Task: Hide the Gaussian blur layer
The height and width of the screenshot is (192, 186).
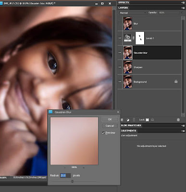Action: [120, 53]
